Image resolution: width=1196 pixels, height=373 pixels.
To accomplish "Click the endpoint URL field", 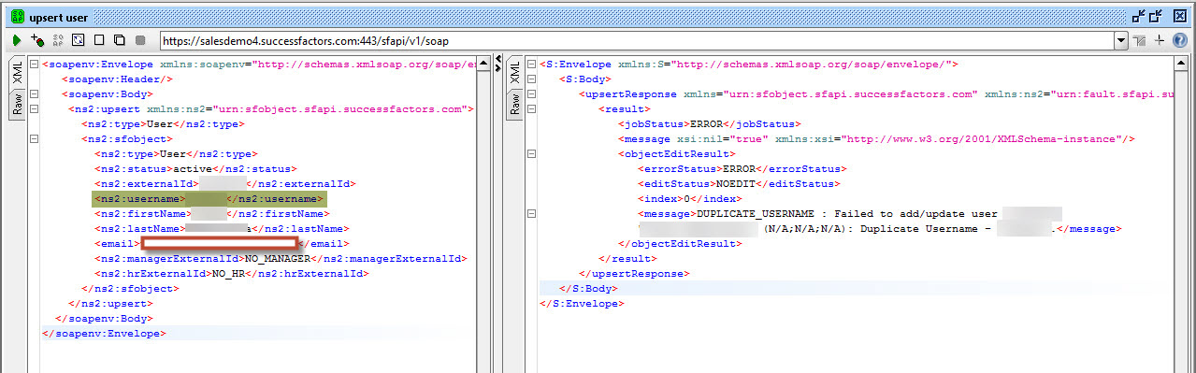I will 636,40.
